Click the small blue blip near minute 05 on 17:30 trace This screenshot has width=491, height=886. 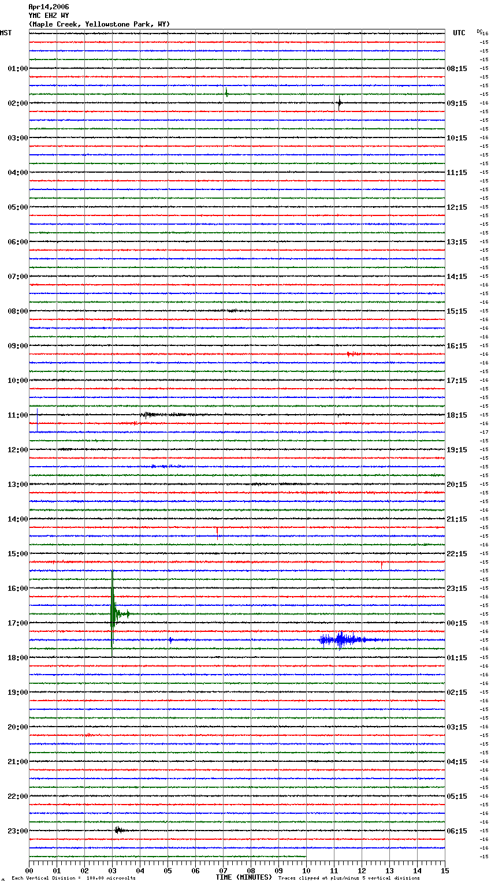(170, 639)
